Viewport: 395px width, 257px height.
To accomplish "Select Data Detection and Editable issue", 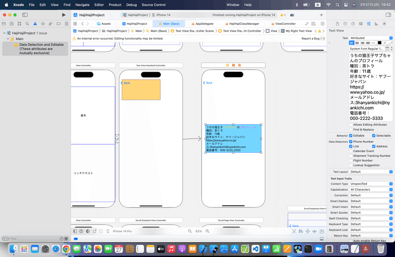I will pos(35,48).
